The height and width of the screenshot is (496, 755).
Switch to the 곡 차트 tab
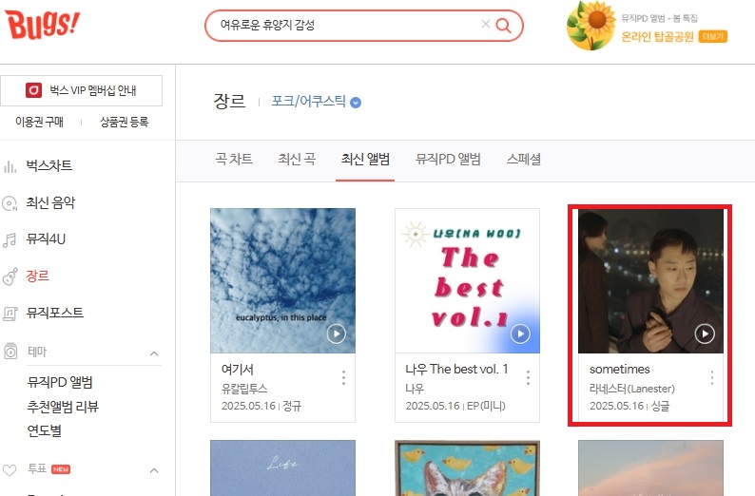click(234, 160)
